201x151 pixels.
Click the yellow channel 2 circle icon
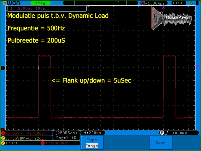3,138
